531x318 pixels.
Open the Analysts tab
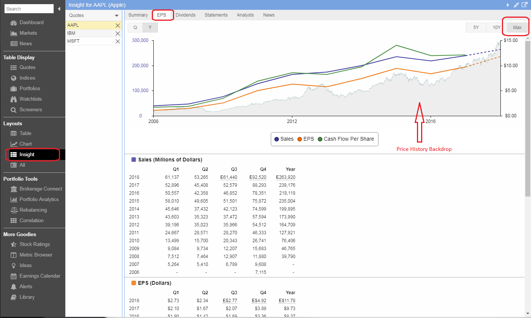tap(245, 15)
